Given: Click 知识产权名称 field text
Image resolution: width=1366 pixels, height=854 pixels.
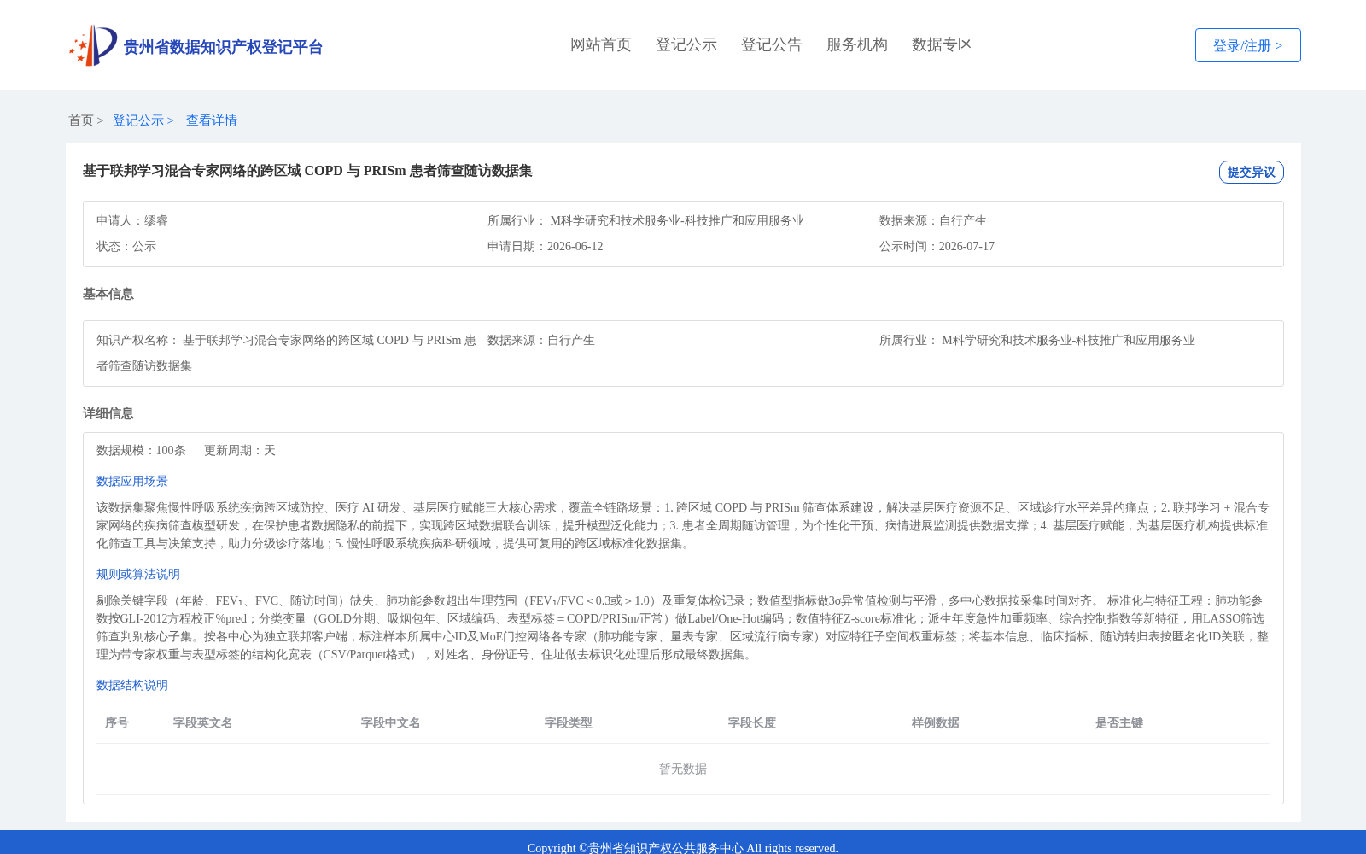Looking at the screenshot, I should tap(286, 353).
